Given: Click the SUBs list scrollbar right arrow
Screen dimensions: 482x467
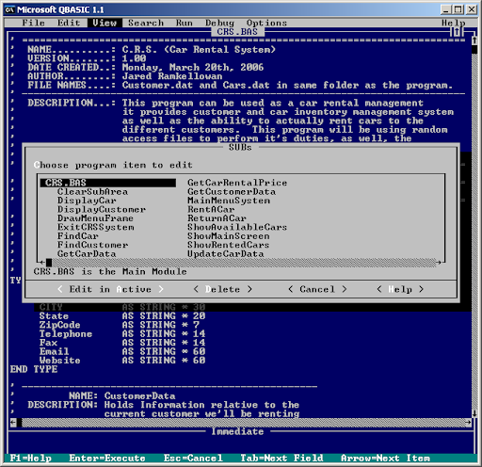Looking at the screenshot, I should tap(439, 263).
